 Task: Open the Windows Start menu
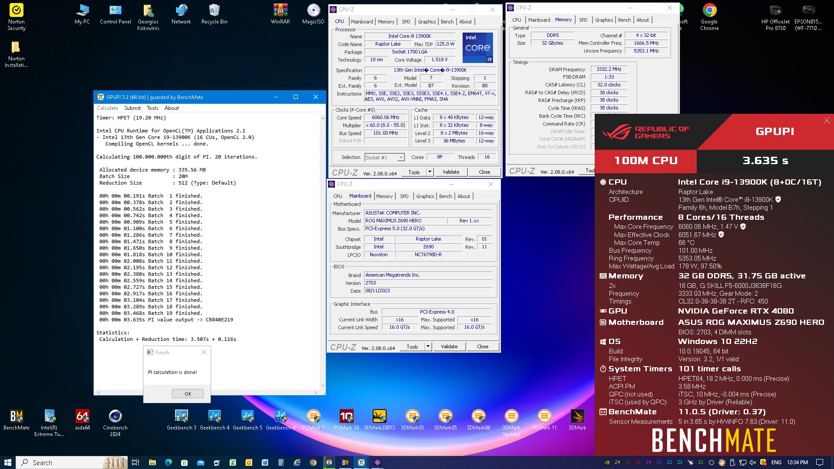click(x=7, y=462)
